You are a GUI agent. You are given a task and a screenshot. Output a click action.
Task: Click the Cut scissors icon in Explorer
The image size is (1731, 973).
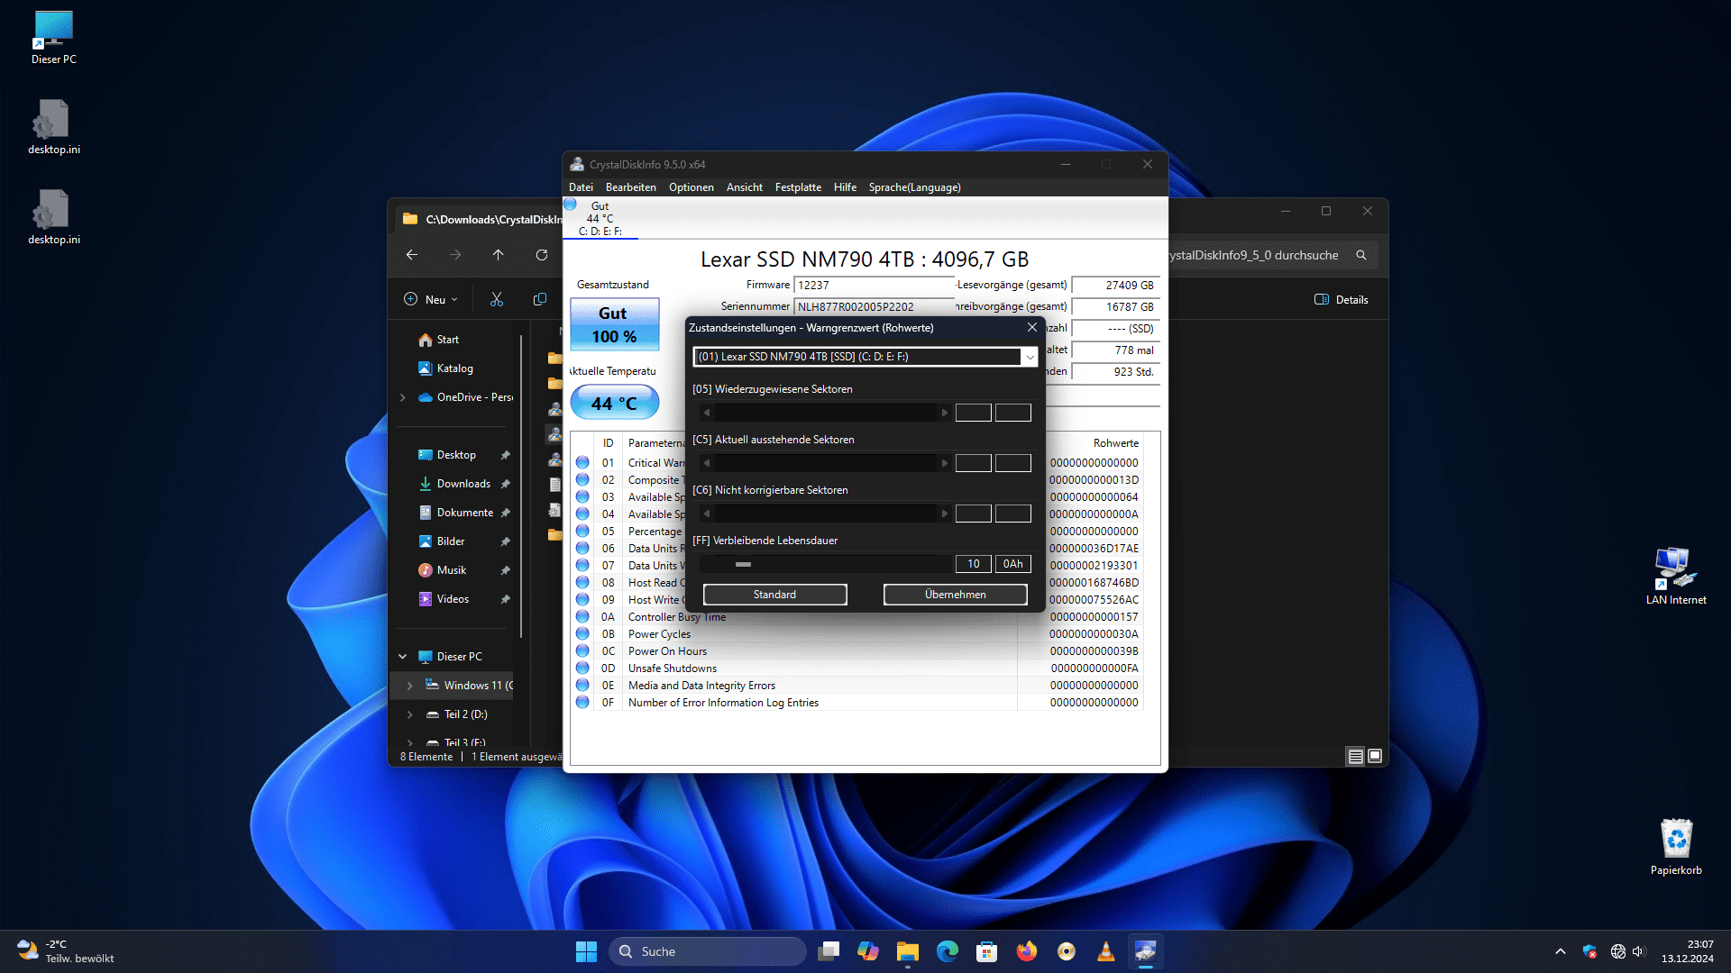pos(497,299)
